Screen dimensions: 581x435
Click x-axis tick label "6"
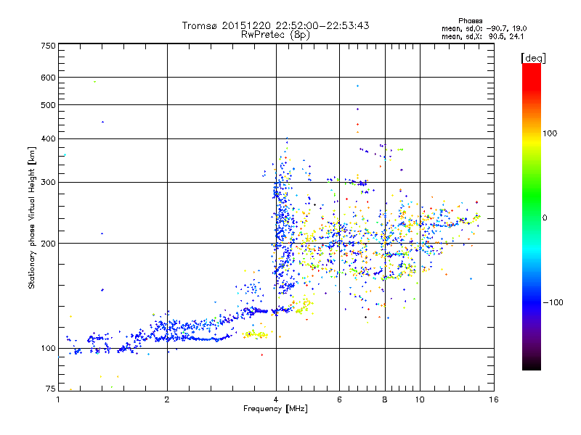click(x=339, y=399)
